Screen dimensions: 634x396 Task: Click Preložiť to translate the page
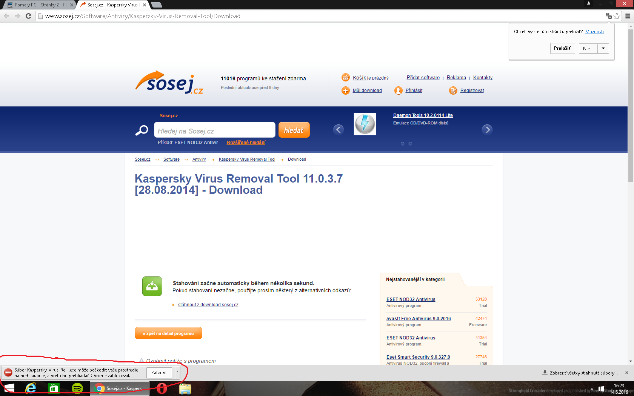coord(562,48)
